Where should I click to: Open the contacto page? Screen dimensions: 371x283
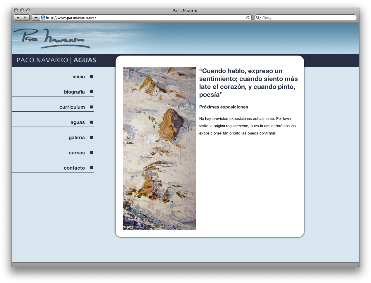click(x=74, y=168)
